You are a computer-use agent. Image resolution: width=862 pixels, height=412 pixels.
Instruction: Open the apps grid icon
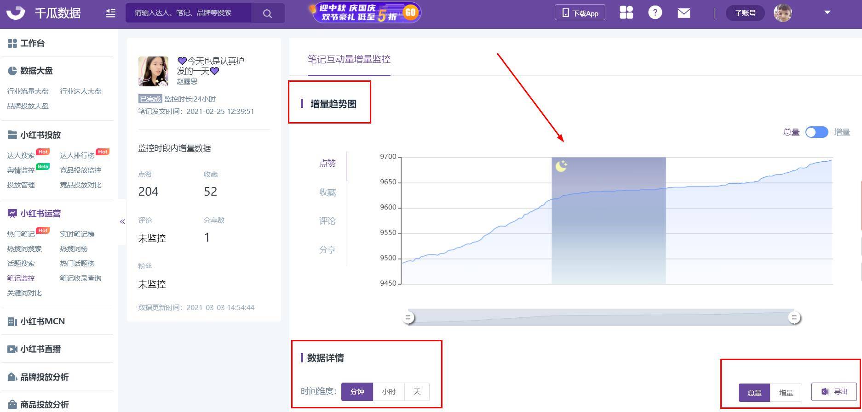click(626, 12)
